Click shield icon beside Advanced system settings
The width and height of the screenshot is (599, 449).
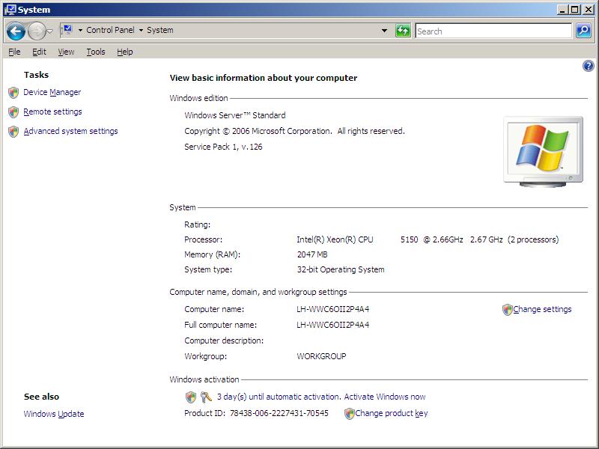pyautogui.click(x=13, y=132)
